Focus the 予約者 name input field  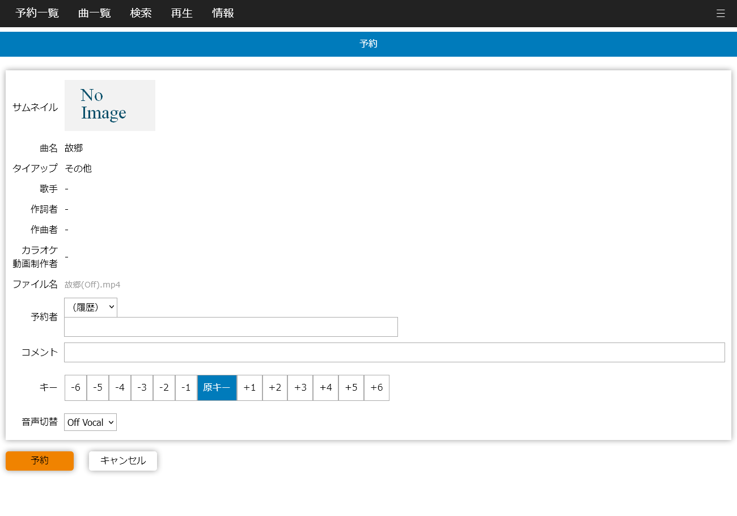[231, 327]
